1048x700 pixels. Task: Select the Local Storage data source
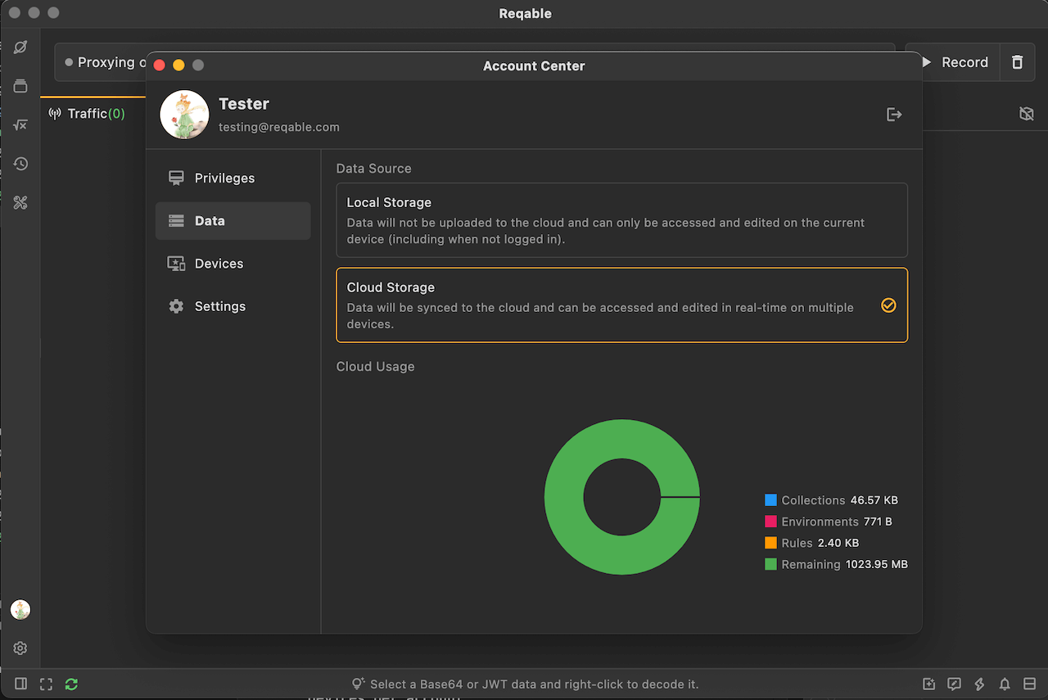(x=621, y=220)
